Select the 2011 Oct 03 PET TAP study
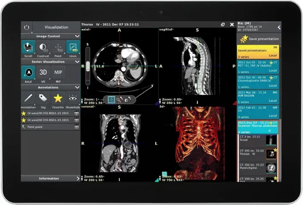 [258, 67]
